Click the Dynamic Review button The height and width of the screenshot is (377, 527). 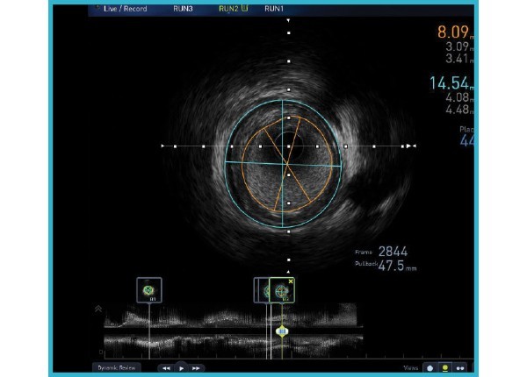116,368
